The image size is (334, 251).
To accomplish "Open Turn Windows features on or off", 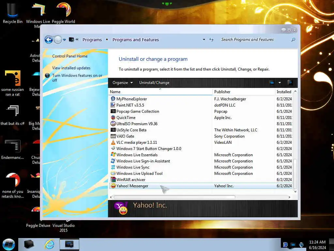I will (x=77, y=78).
